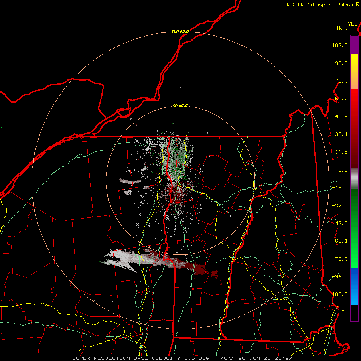Select the 50 NMI range ring label
The height and width of the screenshot is (361, 361).
(180, 106)
